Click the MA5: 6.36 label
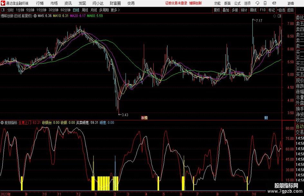The image size is (304, 196). (45, 16)
